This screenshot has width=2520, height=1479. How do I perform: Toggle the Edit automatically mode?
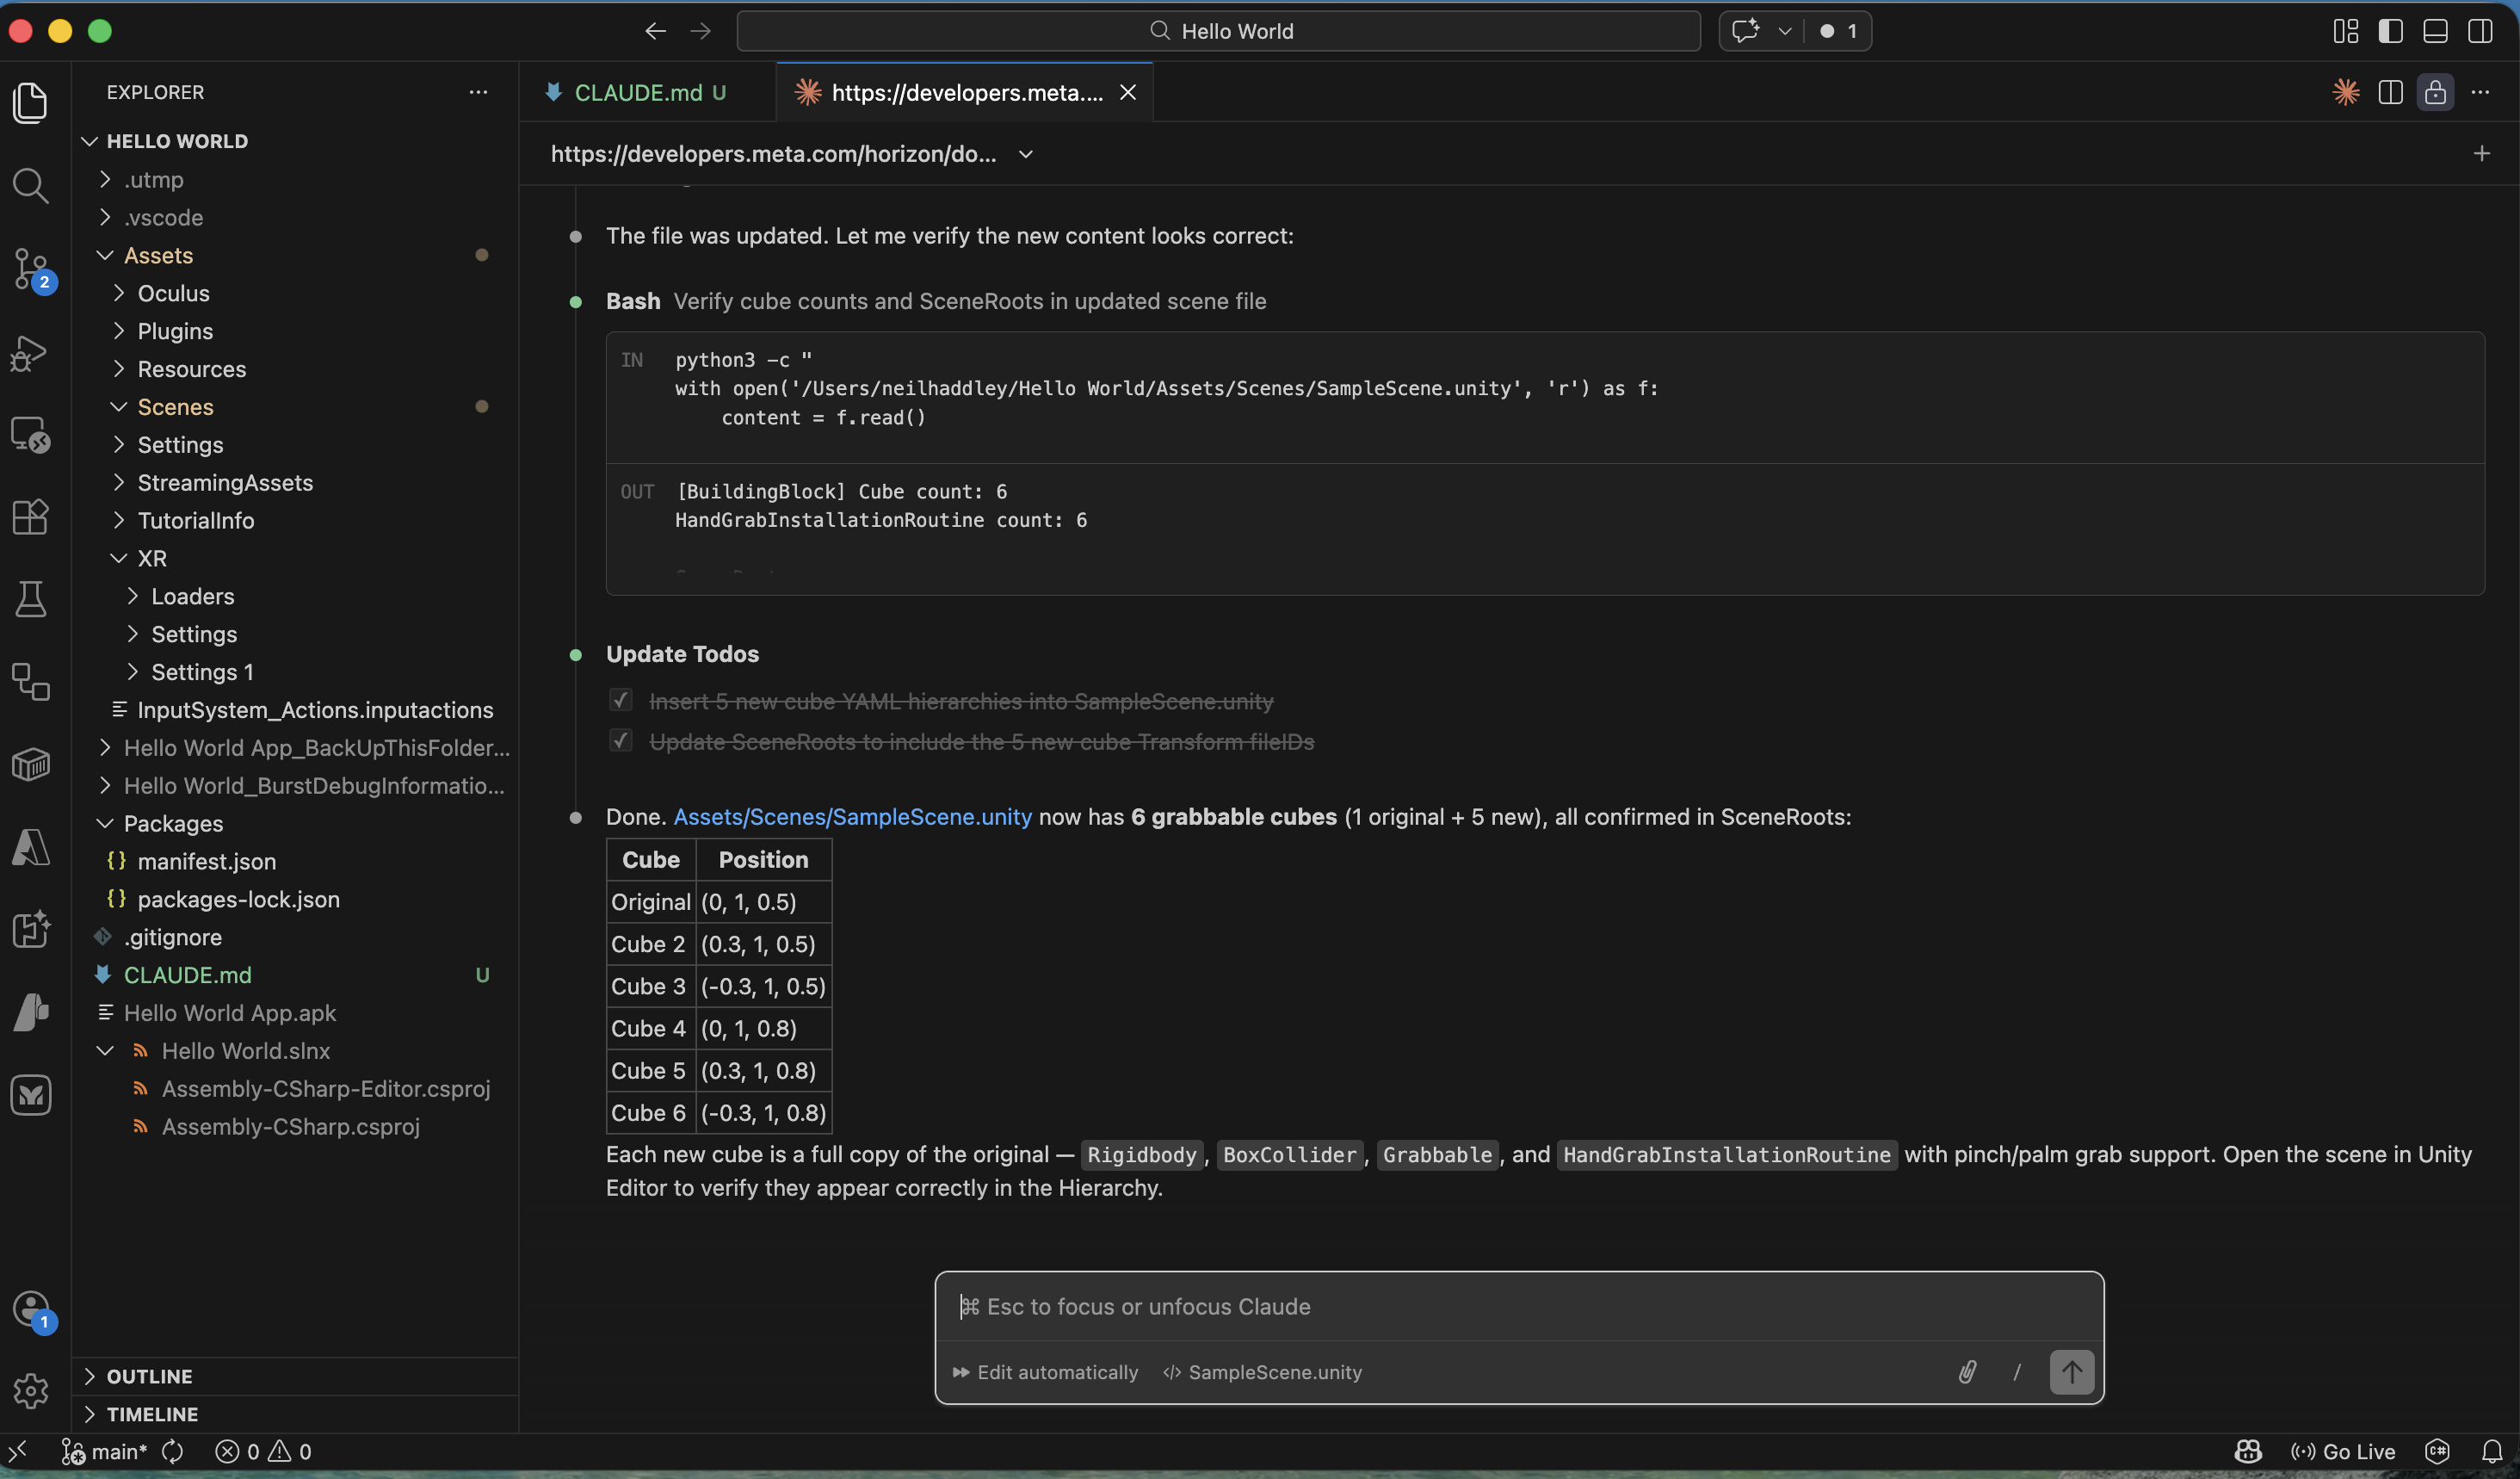(x=1045, y=1372)
